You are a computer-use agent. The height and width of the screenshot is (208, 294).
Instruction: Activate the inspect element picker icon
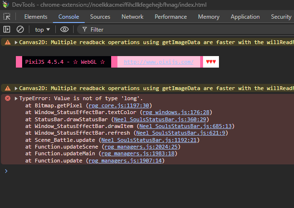click(x=7, y=17)
